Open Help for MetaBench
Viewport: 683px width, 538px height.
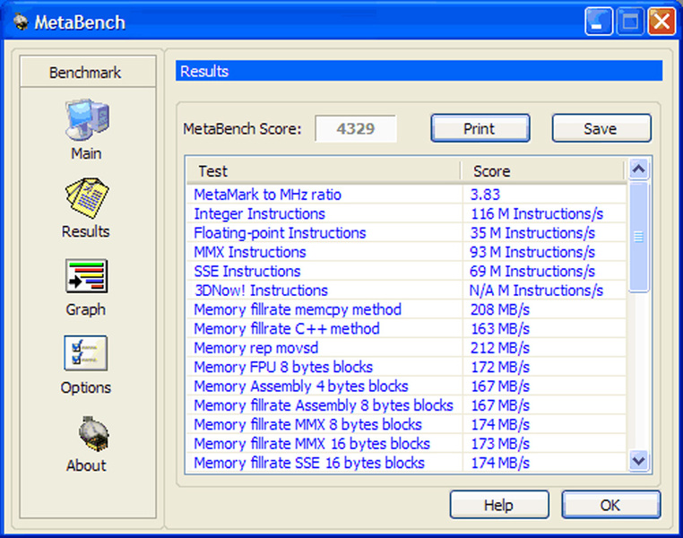(499, 505)
